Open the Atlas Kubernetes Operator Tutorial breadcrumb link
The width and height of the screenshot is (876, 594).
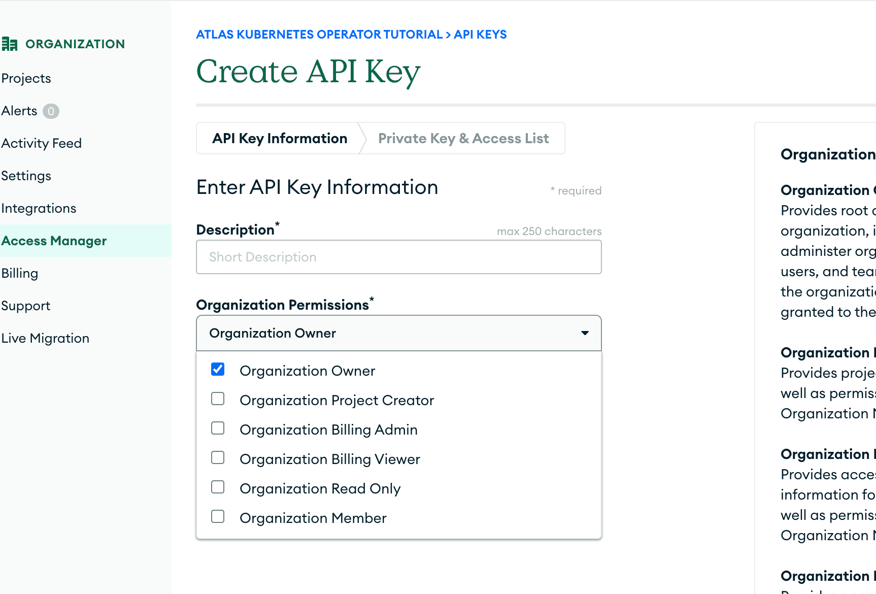pyautogui.click(x=319, y=34)
